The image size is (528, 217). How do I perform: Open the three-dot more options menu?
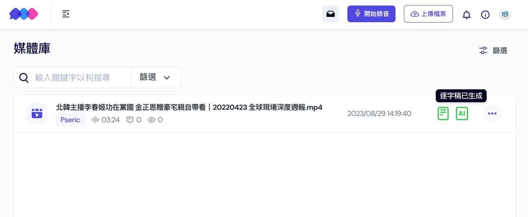[x=492, y=113]
